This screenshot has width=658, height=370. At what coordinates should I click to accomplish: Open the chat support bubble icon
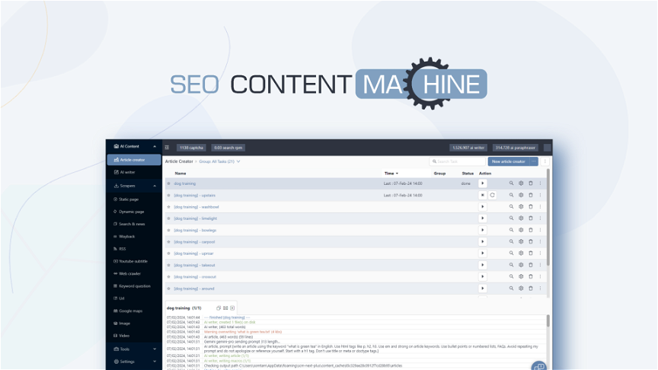(x=538, y=366)
